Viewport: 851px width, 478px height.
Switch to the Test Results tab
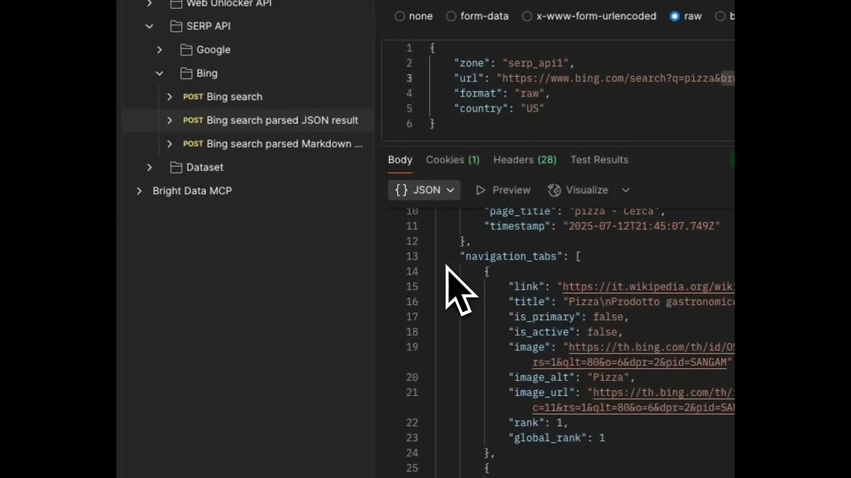[599, 160]
